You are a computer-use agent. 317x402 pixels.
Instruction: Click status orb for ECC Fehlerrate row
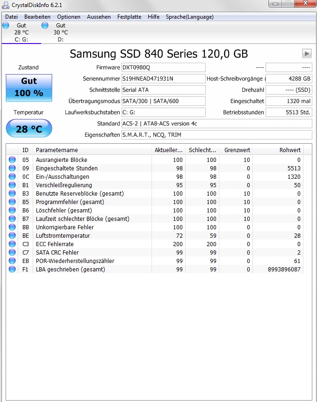coord(12,244)
